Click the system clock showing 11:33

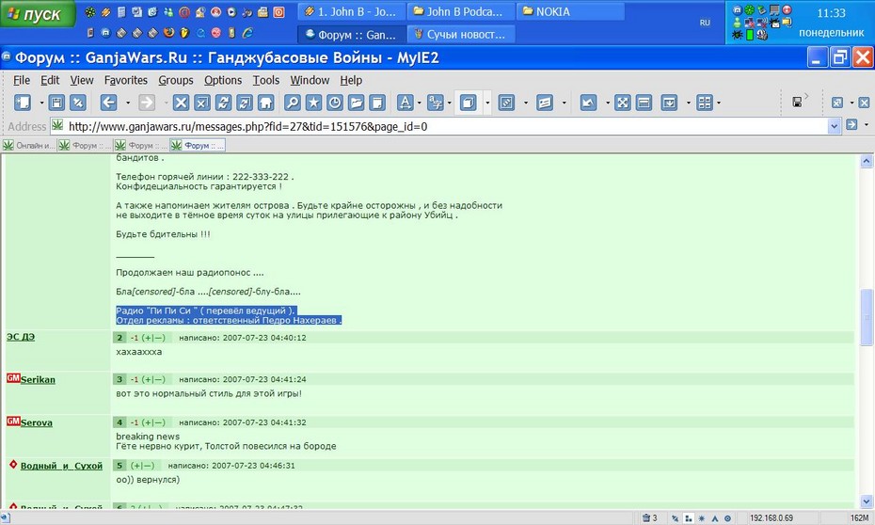point(831,13)
